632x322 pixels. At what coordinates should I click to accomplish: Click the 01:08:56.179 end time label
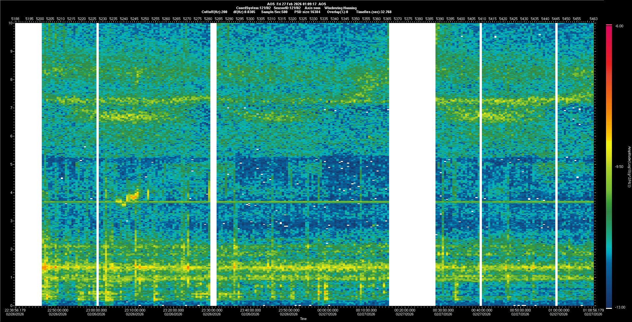click(x=594, y=310)
